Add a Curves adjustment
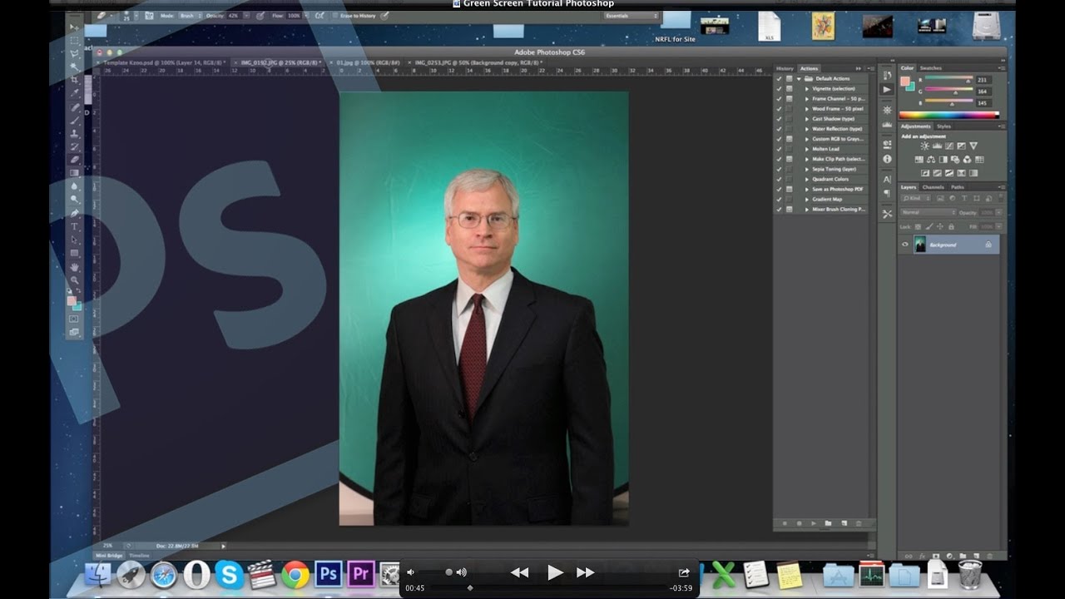The image size is (1065, 599). click(x=949, y=146)
